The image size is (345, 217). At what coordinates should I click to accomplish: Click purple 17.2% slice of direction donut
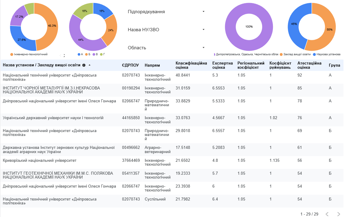tap(19, 17)
